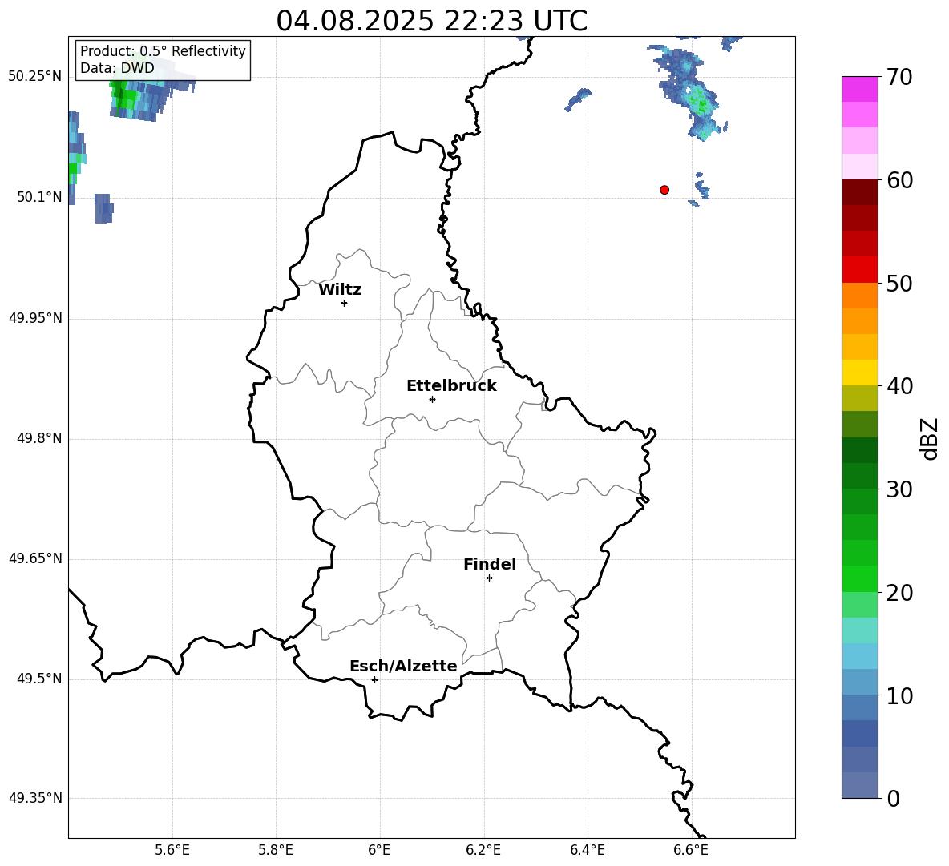Click the Findel station label

tap(490, 564)
